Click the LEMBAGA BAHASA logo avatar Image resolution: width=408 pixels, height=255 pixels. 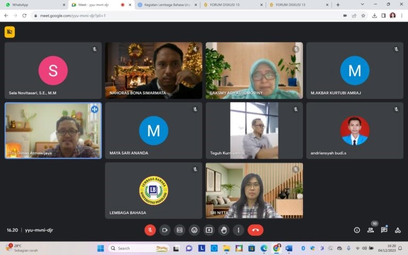coord(154,190)
